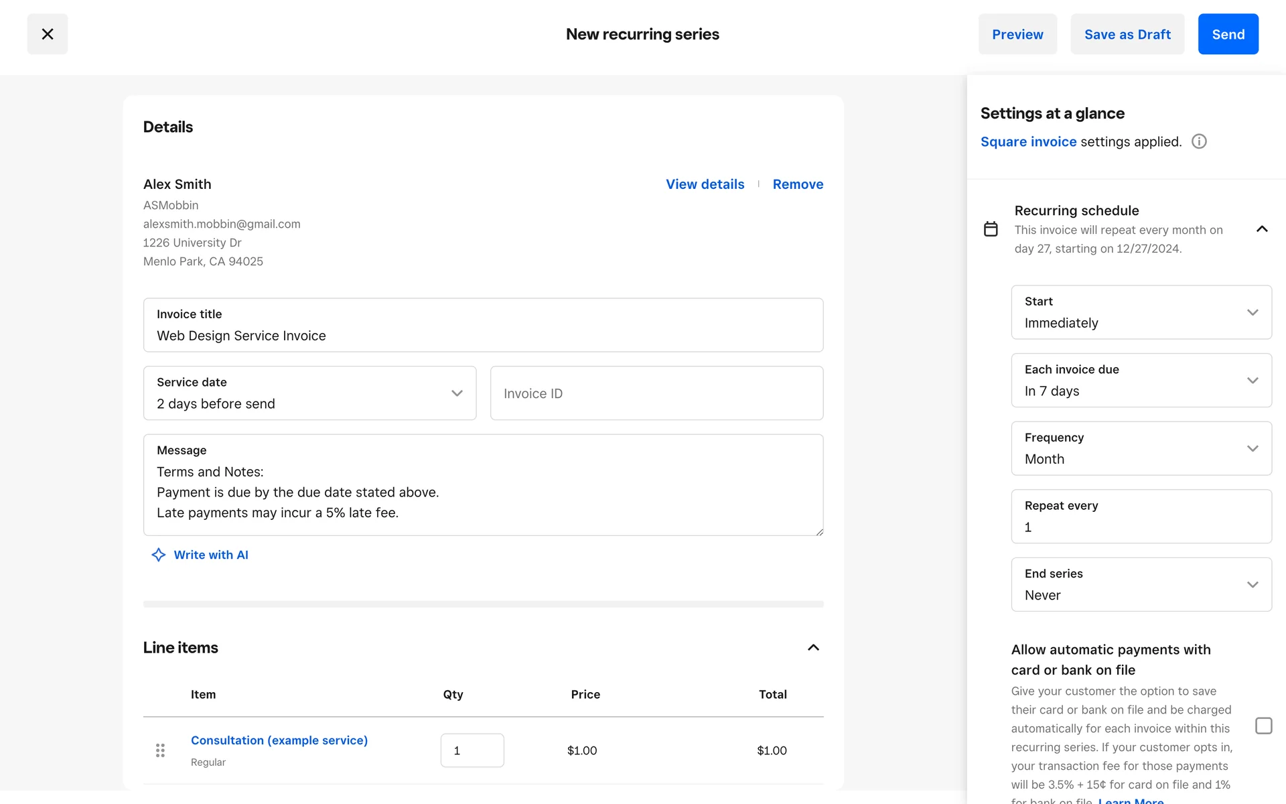Collapse the Line items section

(813, 647)
